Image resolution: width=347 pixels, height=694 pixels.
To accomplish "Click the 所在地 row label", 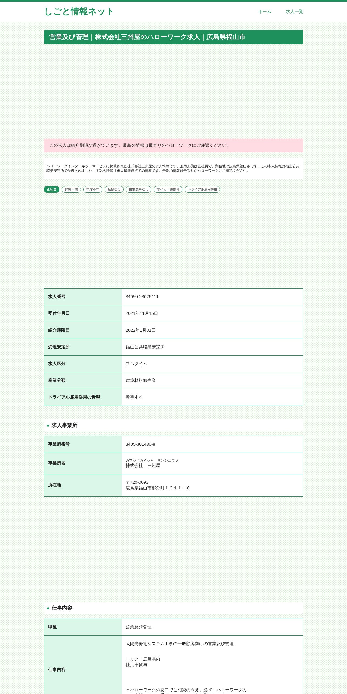I will point(55,485).
